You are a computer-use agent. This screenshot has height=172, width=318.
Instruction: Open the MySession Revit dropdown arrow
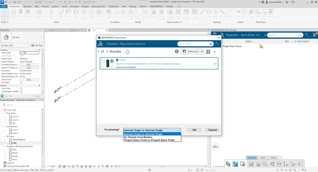265,35
